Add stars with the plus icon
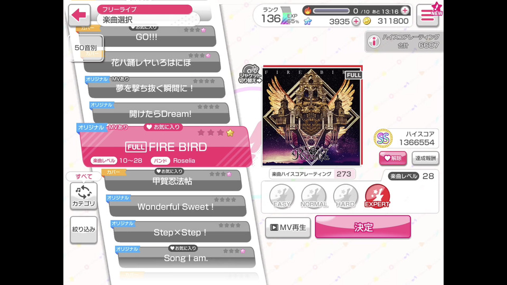507x285 pixels. coord(355,21)
